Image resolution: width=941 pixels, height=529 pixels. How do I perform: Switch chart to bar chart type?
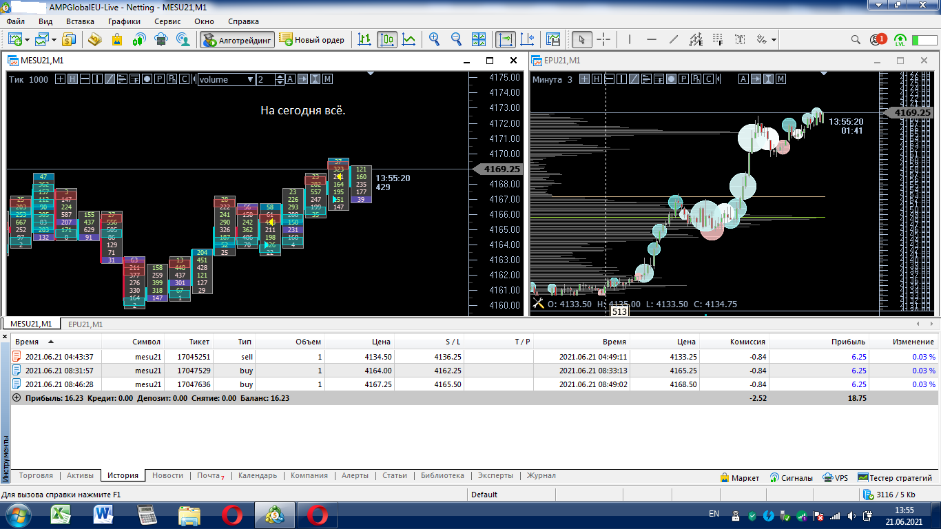click(x=364, y=40)
